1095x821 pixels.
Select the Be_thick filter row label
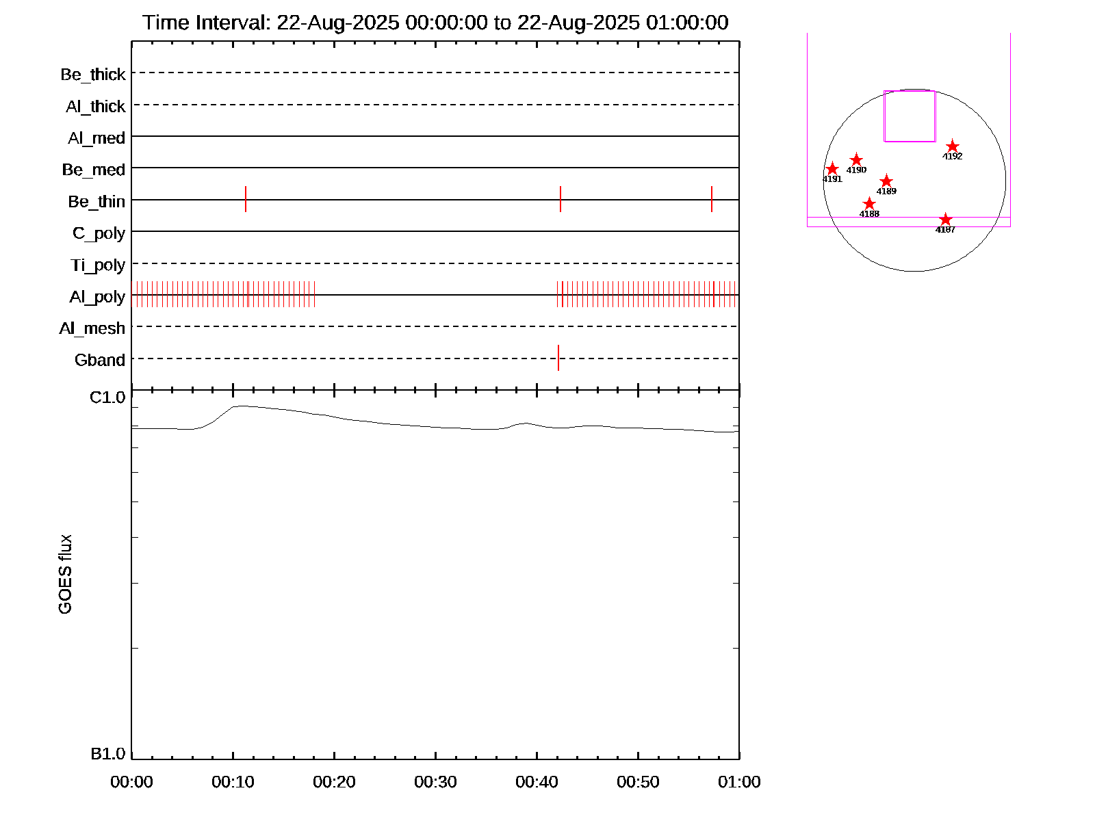[93, 75]
